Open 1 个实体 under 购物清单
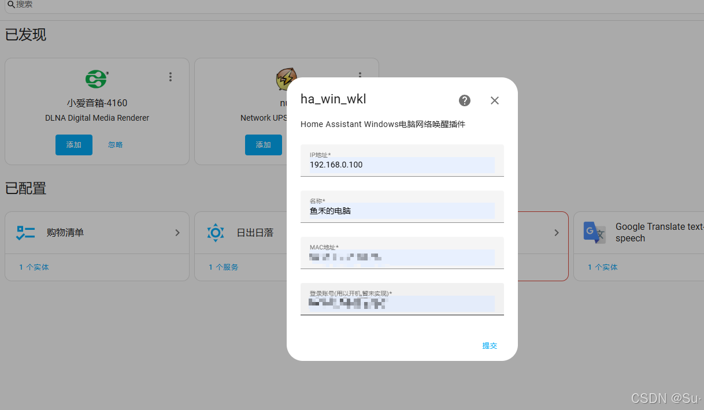 34,267
